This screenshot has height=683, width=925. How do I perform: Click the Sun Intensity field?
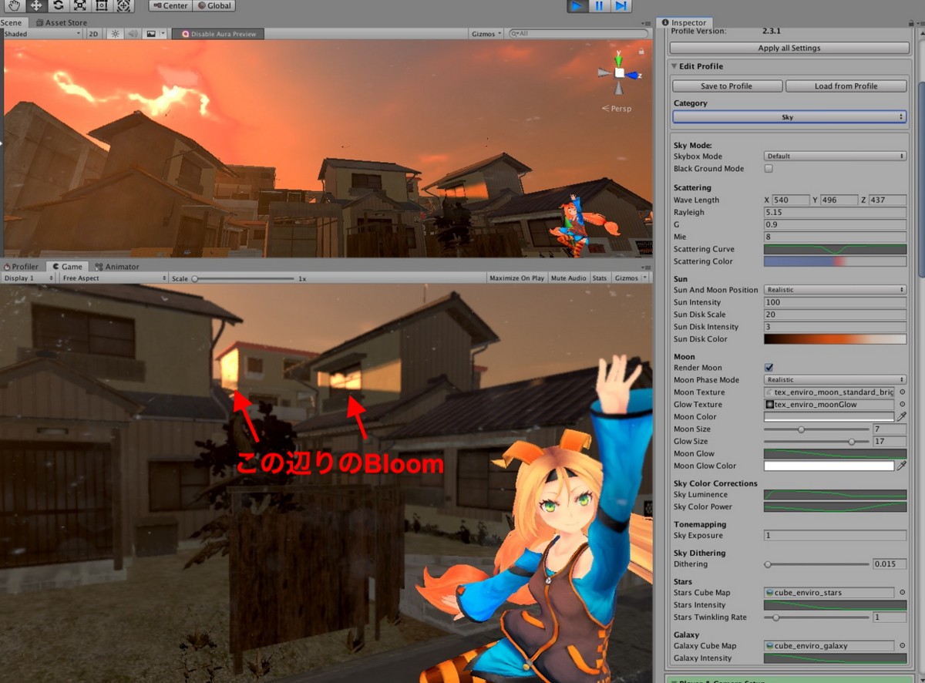(835, 303)
